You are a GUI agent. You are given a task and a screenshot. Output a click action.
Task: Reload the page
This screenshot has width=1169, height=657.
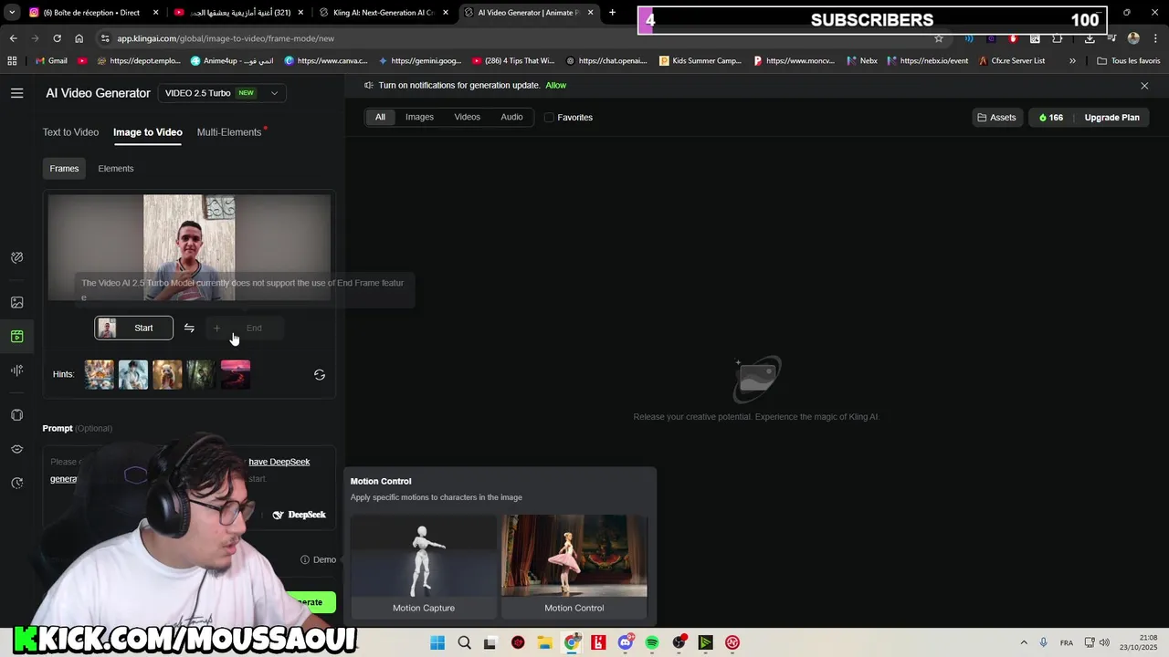57,38
